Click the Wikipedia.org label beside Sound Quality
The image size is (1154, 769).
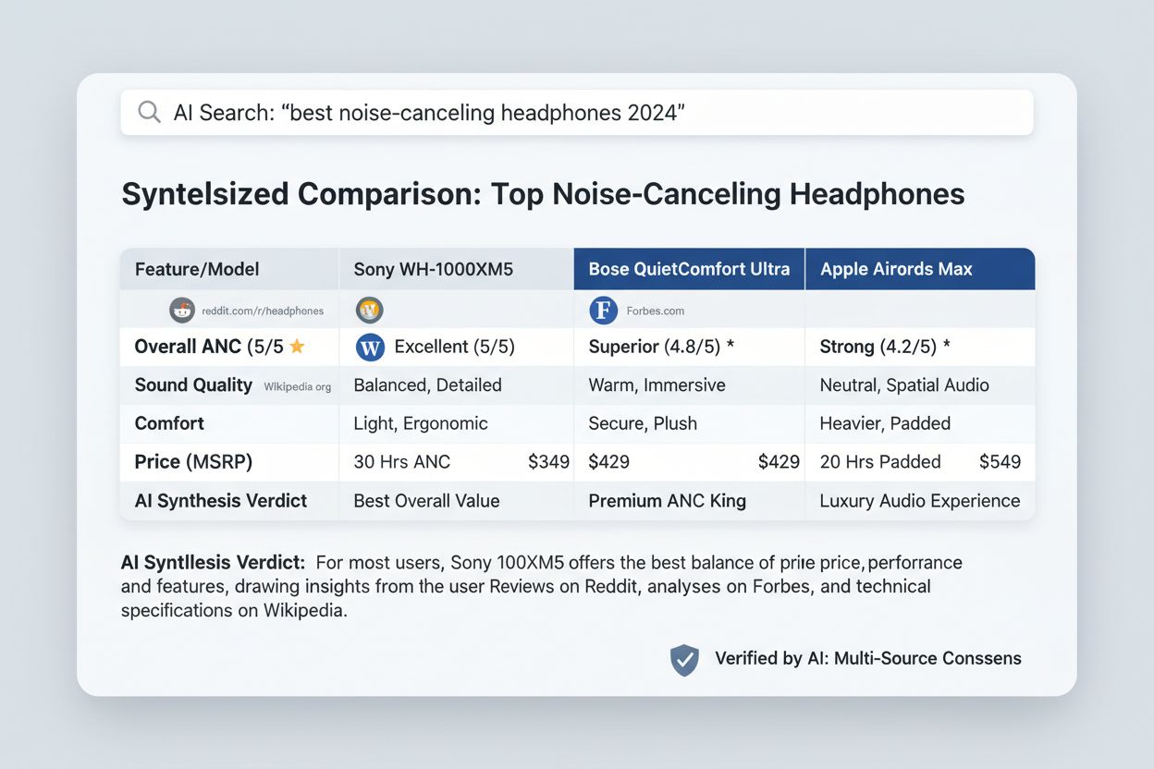(x=297, y=386)
